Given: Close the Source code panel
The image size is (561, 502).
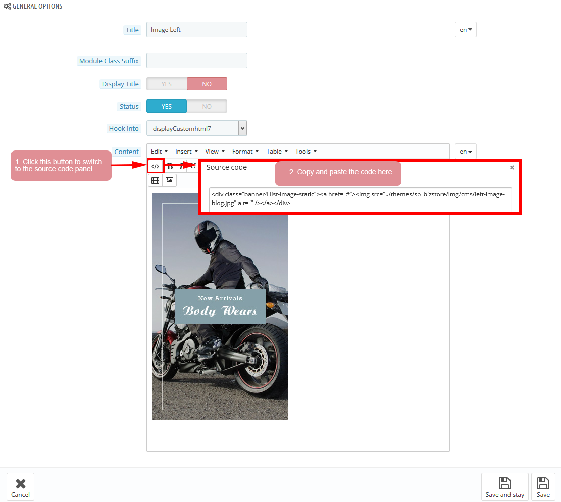Looking at the screenshot, I should point(512,167).
